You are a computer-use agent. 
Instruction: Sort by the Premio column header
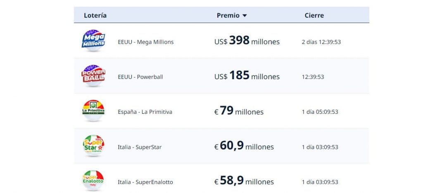[x=228, y=15]
